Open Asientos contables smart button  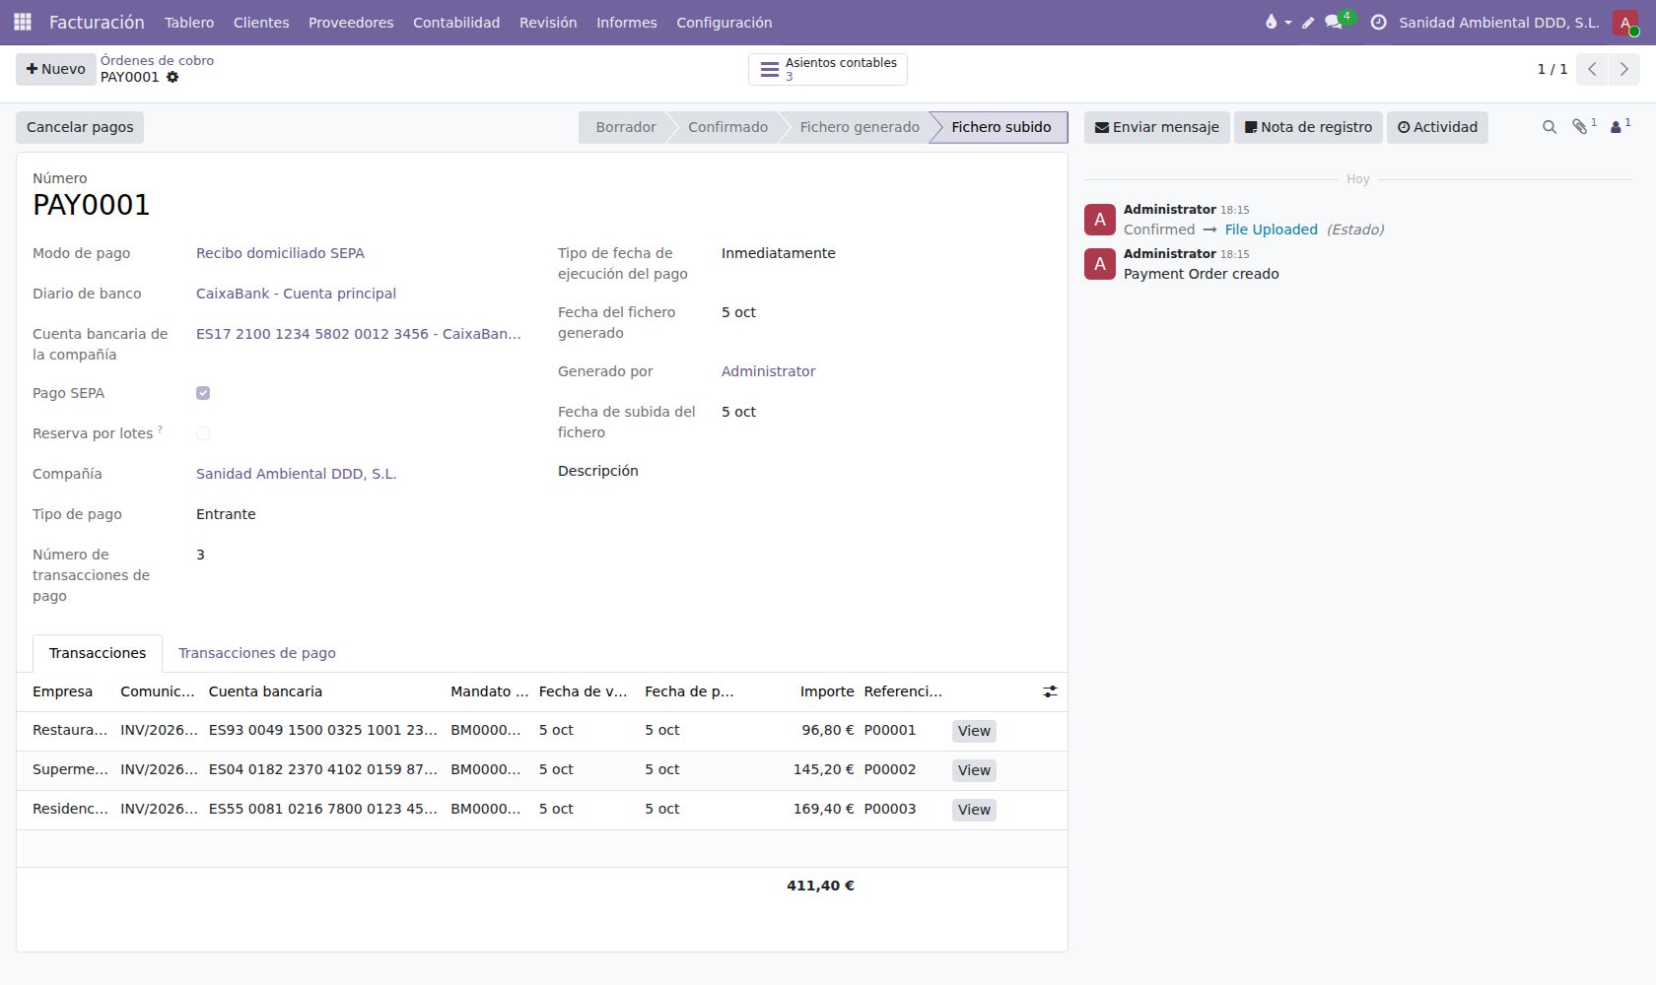click(828, 69)
